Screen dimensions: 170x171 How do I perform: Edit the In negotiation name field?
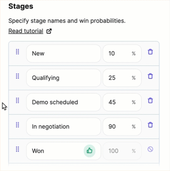tap(64, 126)
